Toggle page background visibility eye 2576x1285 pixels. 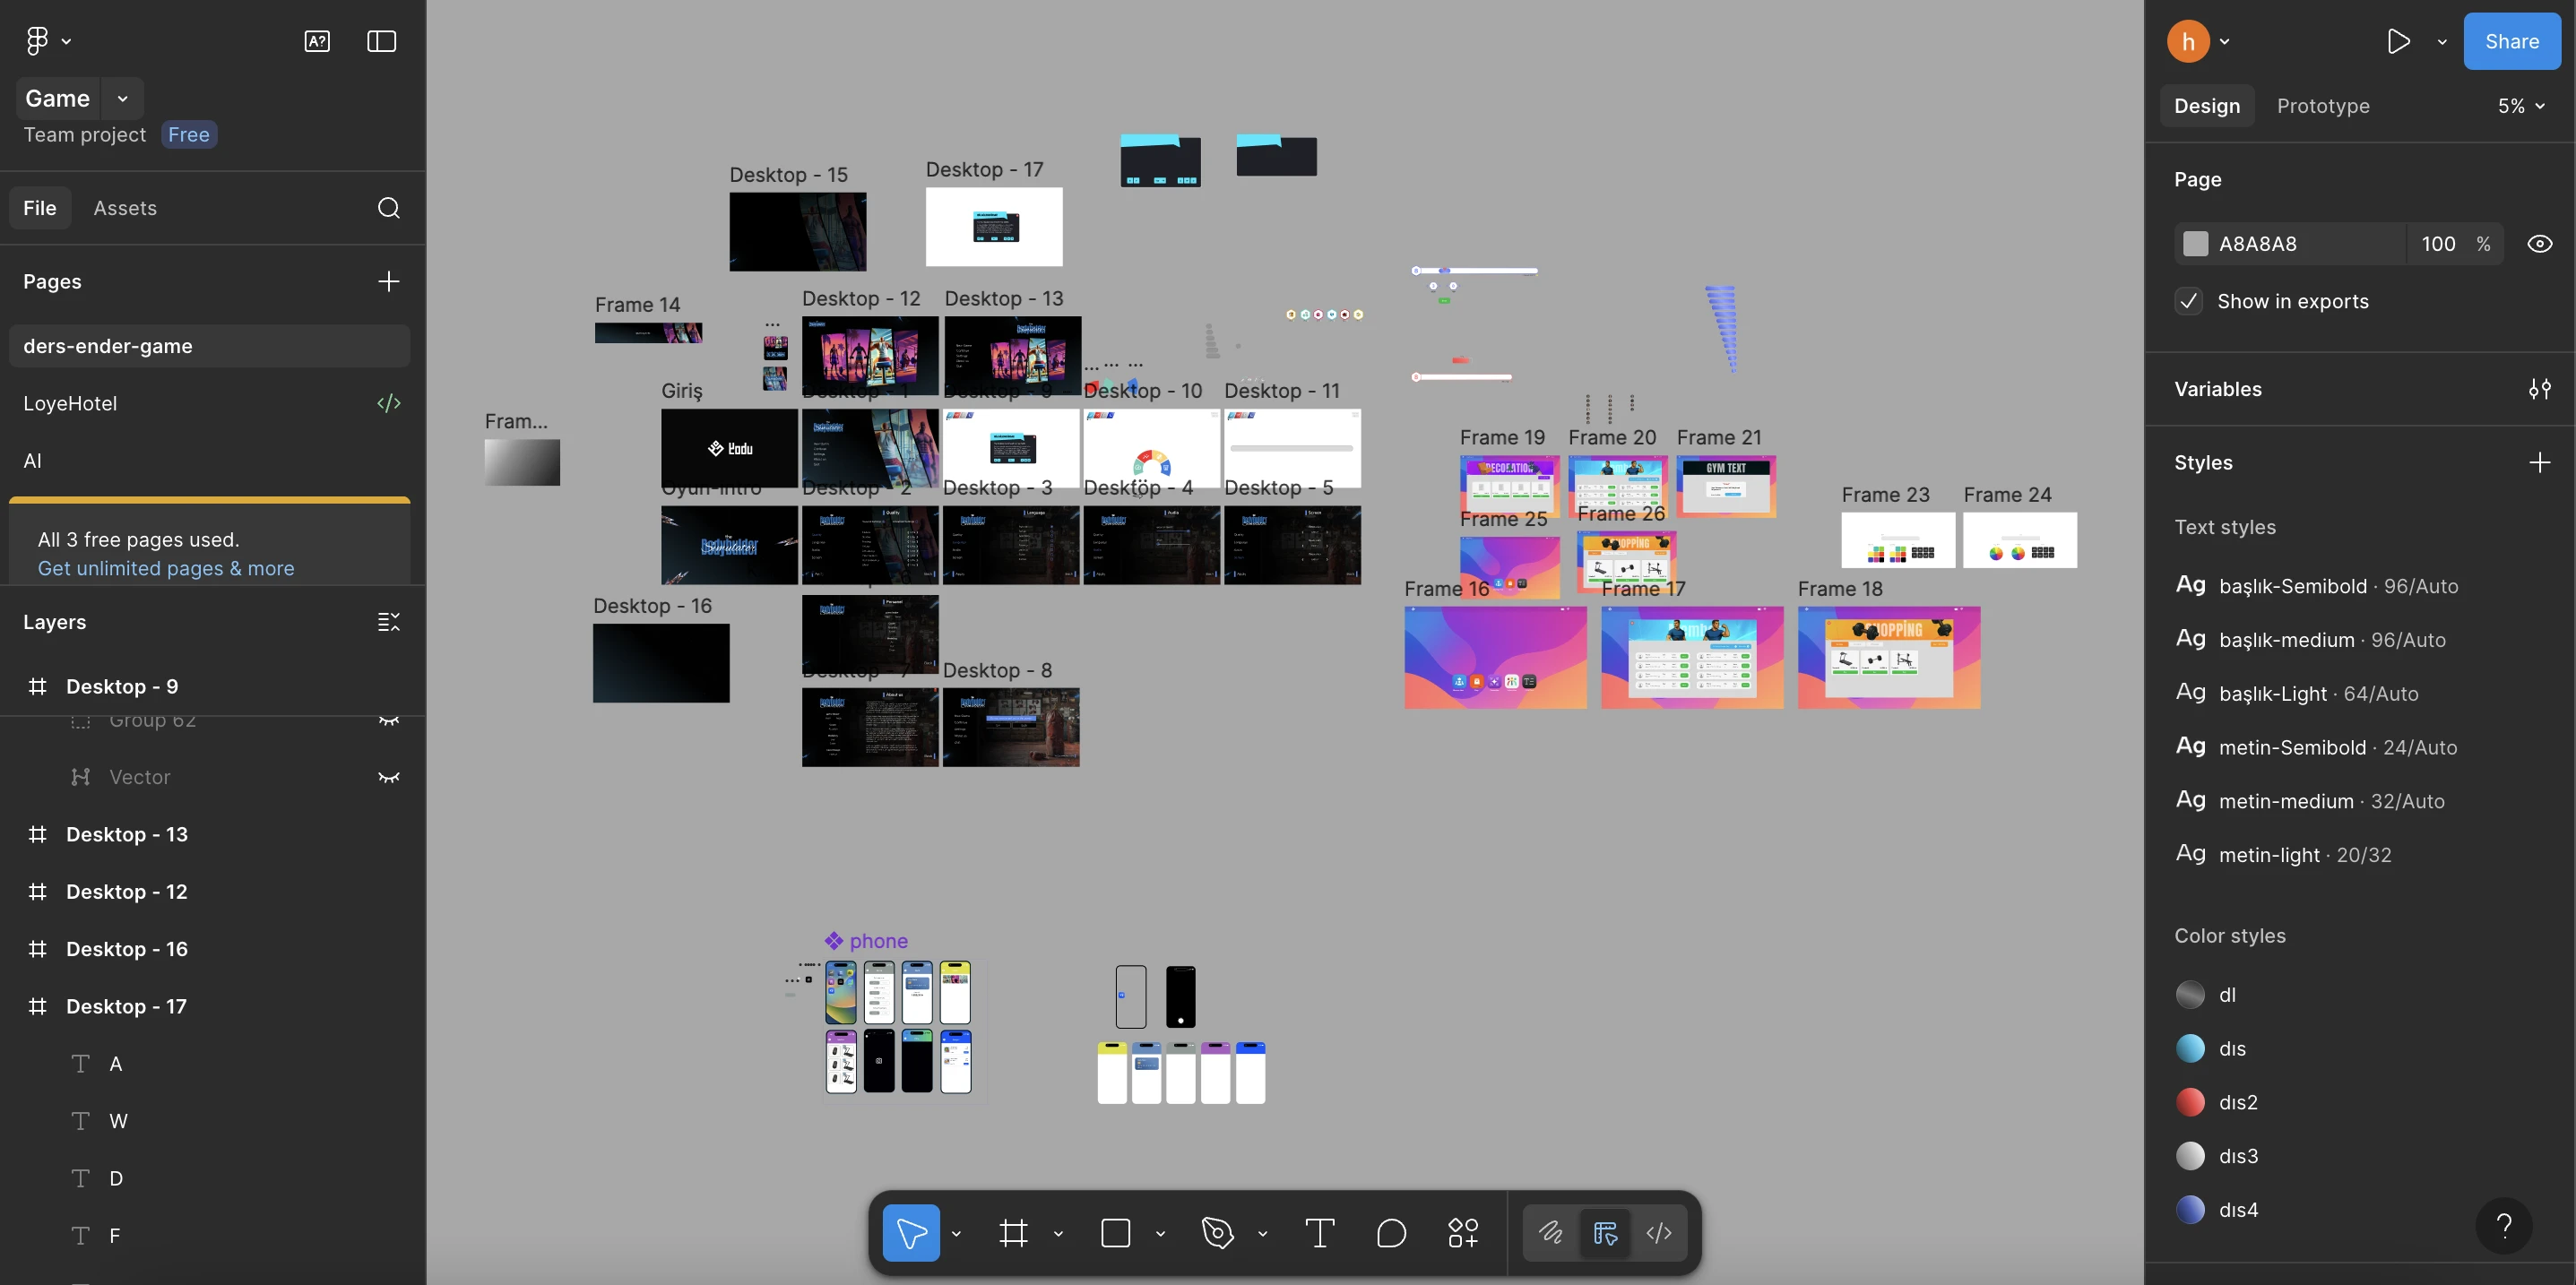[2539, 244]
